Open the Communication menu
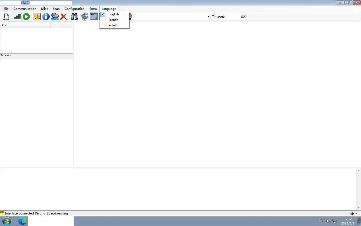 [25, 9]
